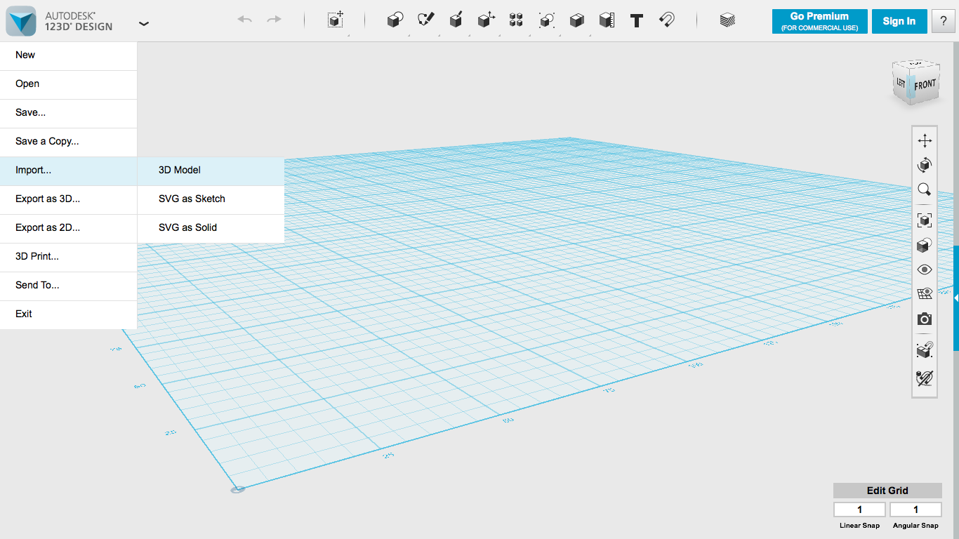Select the Sketch tool icon

click(x=425, y=20)
